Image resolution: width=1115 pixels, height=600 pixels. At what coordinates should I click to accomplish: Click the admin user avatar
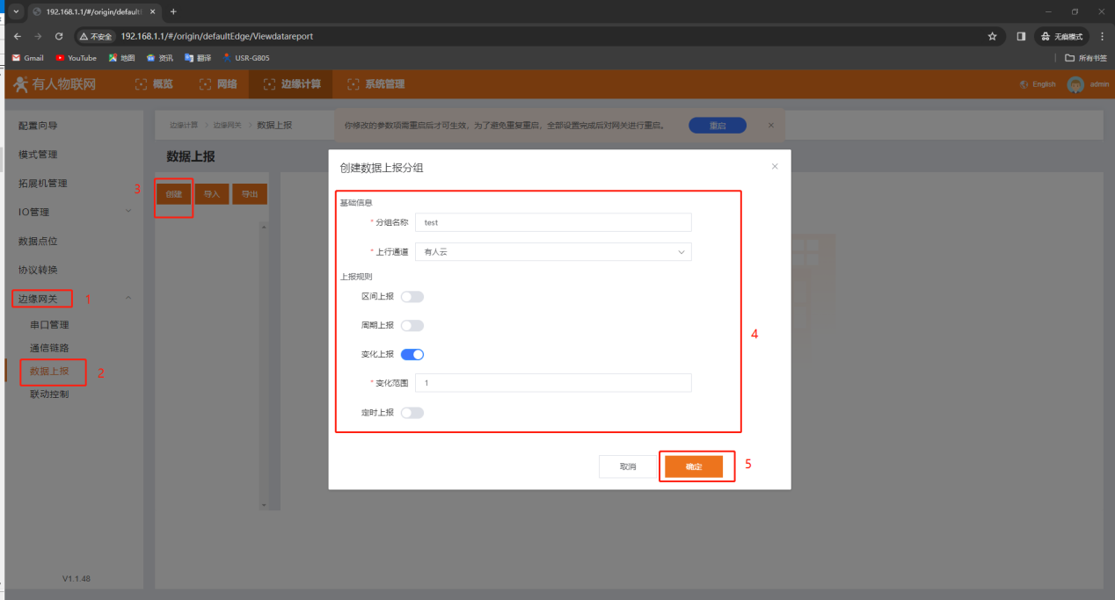click(1075, 84)
